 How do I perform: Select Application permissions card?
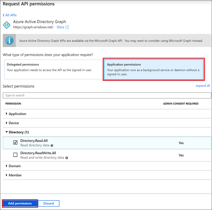tap(154, 69)
